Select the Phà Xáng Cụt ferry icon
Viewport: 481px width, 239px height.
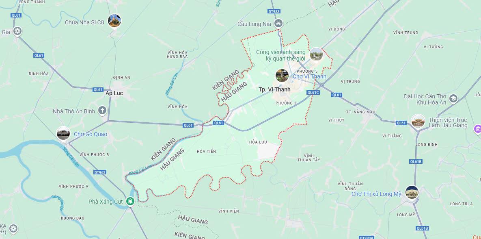click(x=130, y=202)
